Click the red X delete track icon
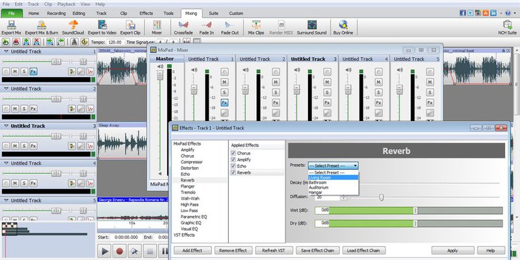Screen dimensions: 520x260 [x=37, y=42]
